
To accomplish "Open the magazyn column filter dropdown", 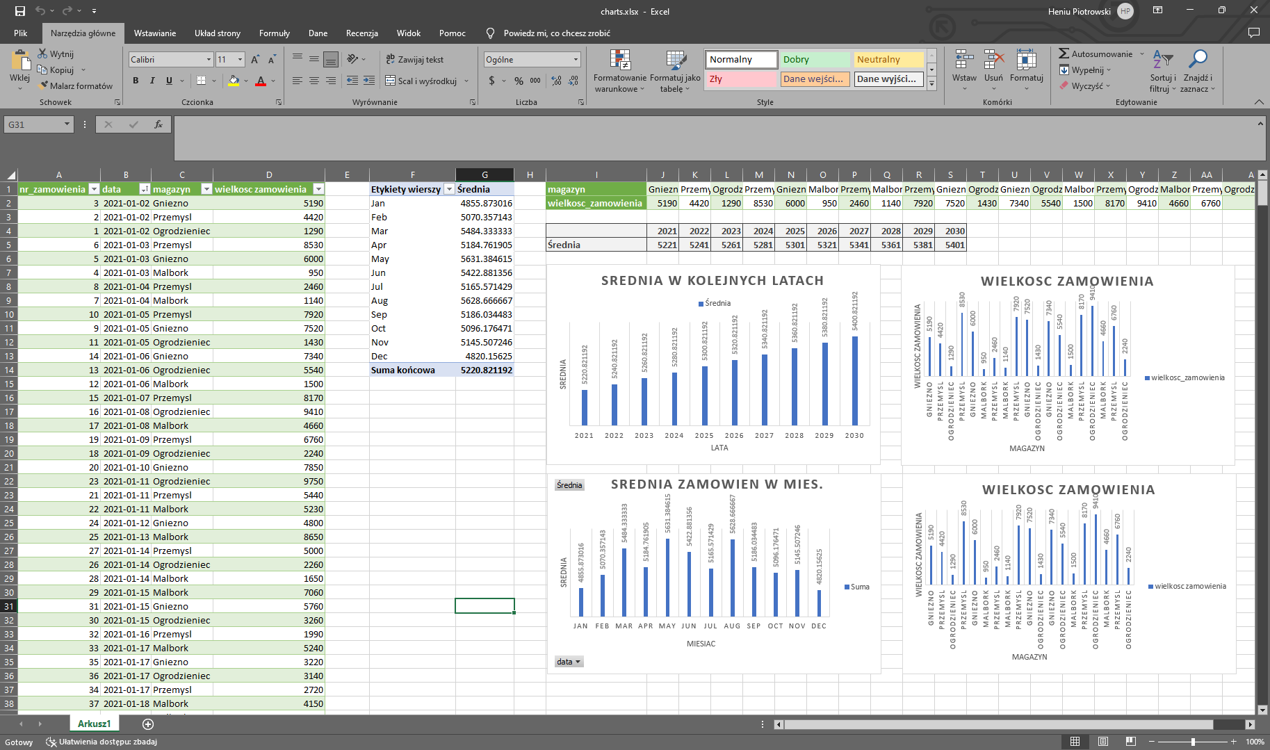I will click(x=206, y=189).
